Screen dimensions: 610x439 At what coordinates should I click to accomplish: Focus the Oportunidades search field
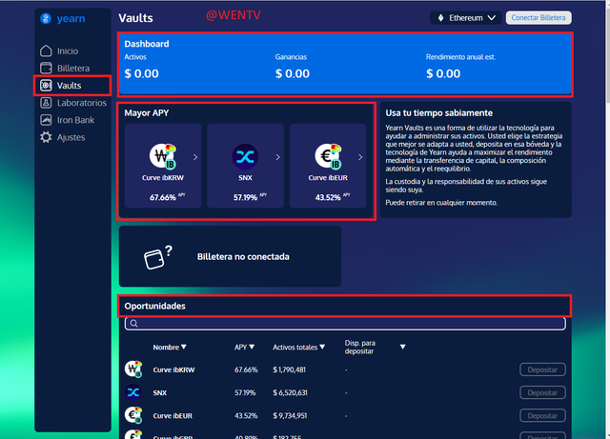click(x=345, y=324)
